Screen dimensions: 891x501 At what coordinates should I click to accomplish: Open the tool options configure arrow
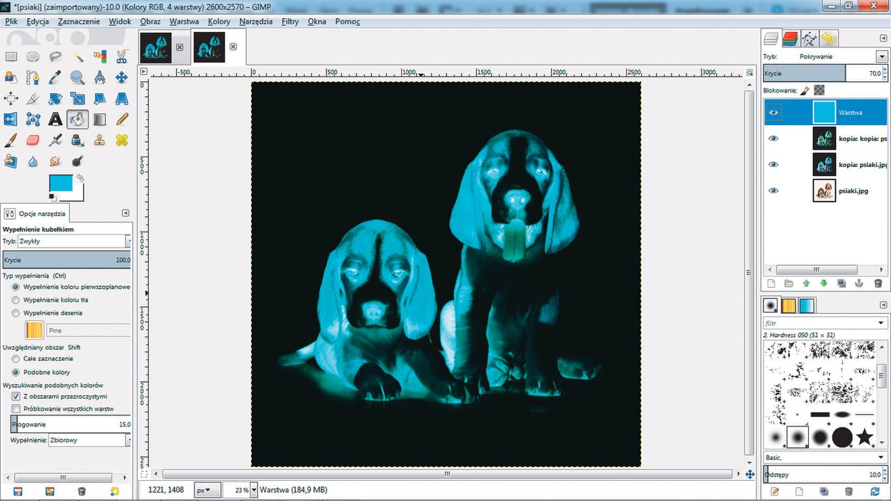[125, 213]
